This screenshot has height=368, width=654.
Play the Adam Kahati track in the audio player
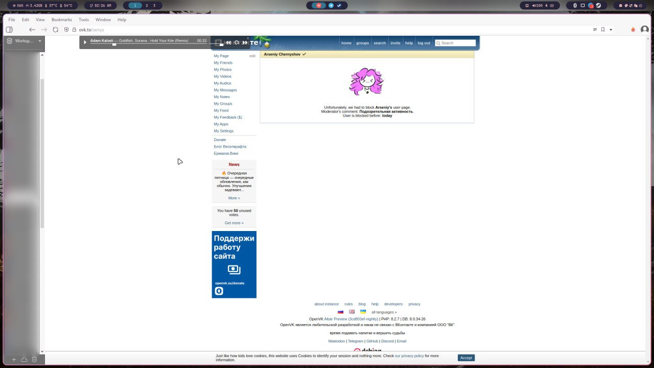point(85,42)
